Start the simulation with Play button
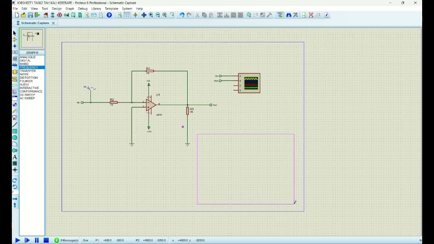 (x=18, y=240)
